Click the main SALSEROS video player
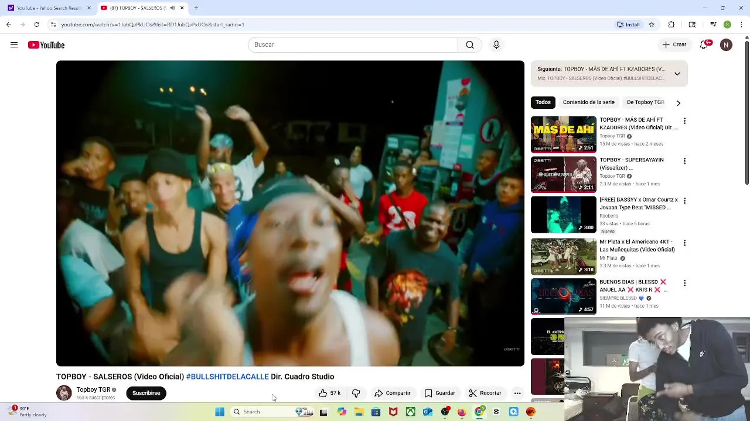Image resolution: width=750 pixels, height=421 pixels. [290, 213]
